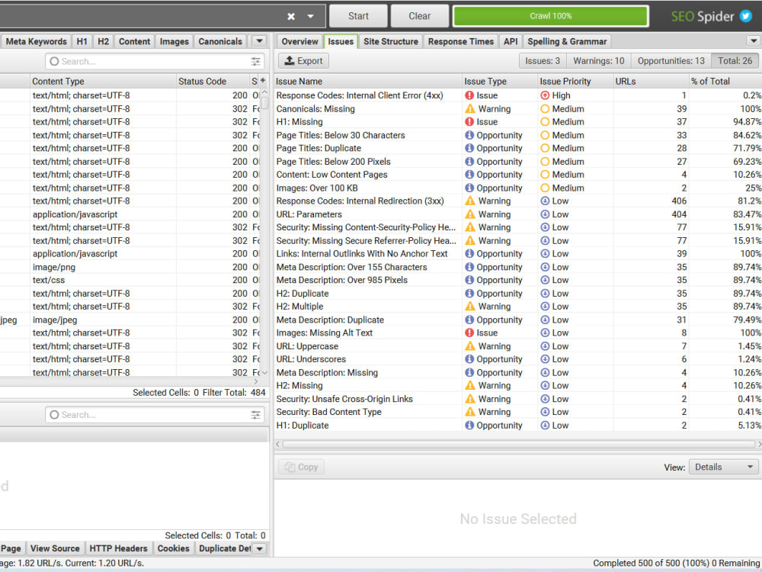762x572 pixels.
Task: Expand more bottom tabs dropdown
Action: tap(260, 548)
